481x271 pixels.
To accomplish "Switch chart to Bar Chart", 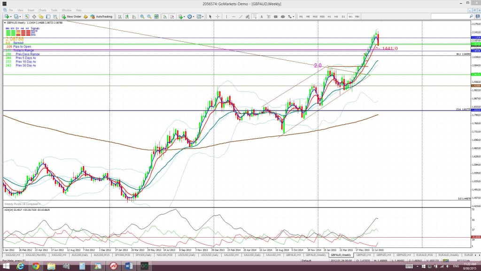I will (120, 16).
